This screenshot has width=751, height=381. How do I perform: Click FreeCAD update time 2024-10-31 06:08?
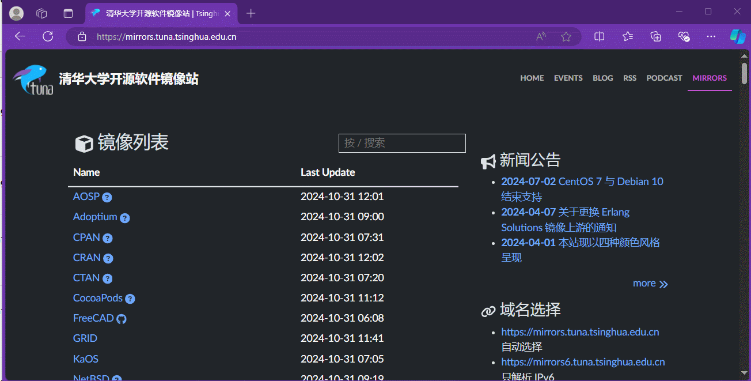pyautogui.click(x=342, y=318)
